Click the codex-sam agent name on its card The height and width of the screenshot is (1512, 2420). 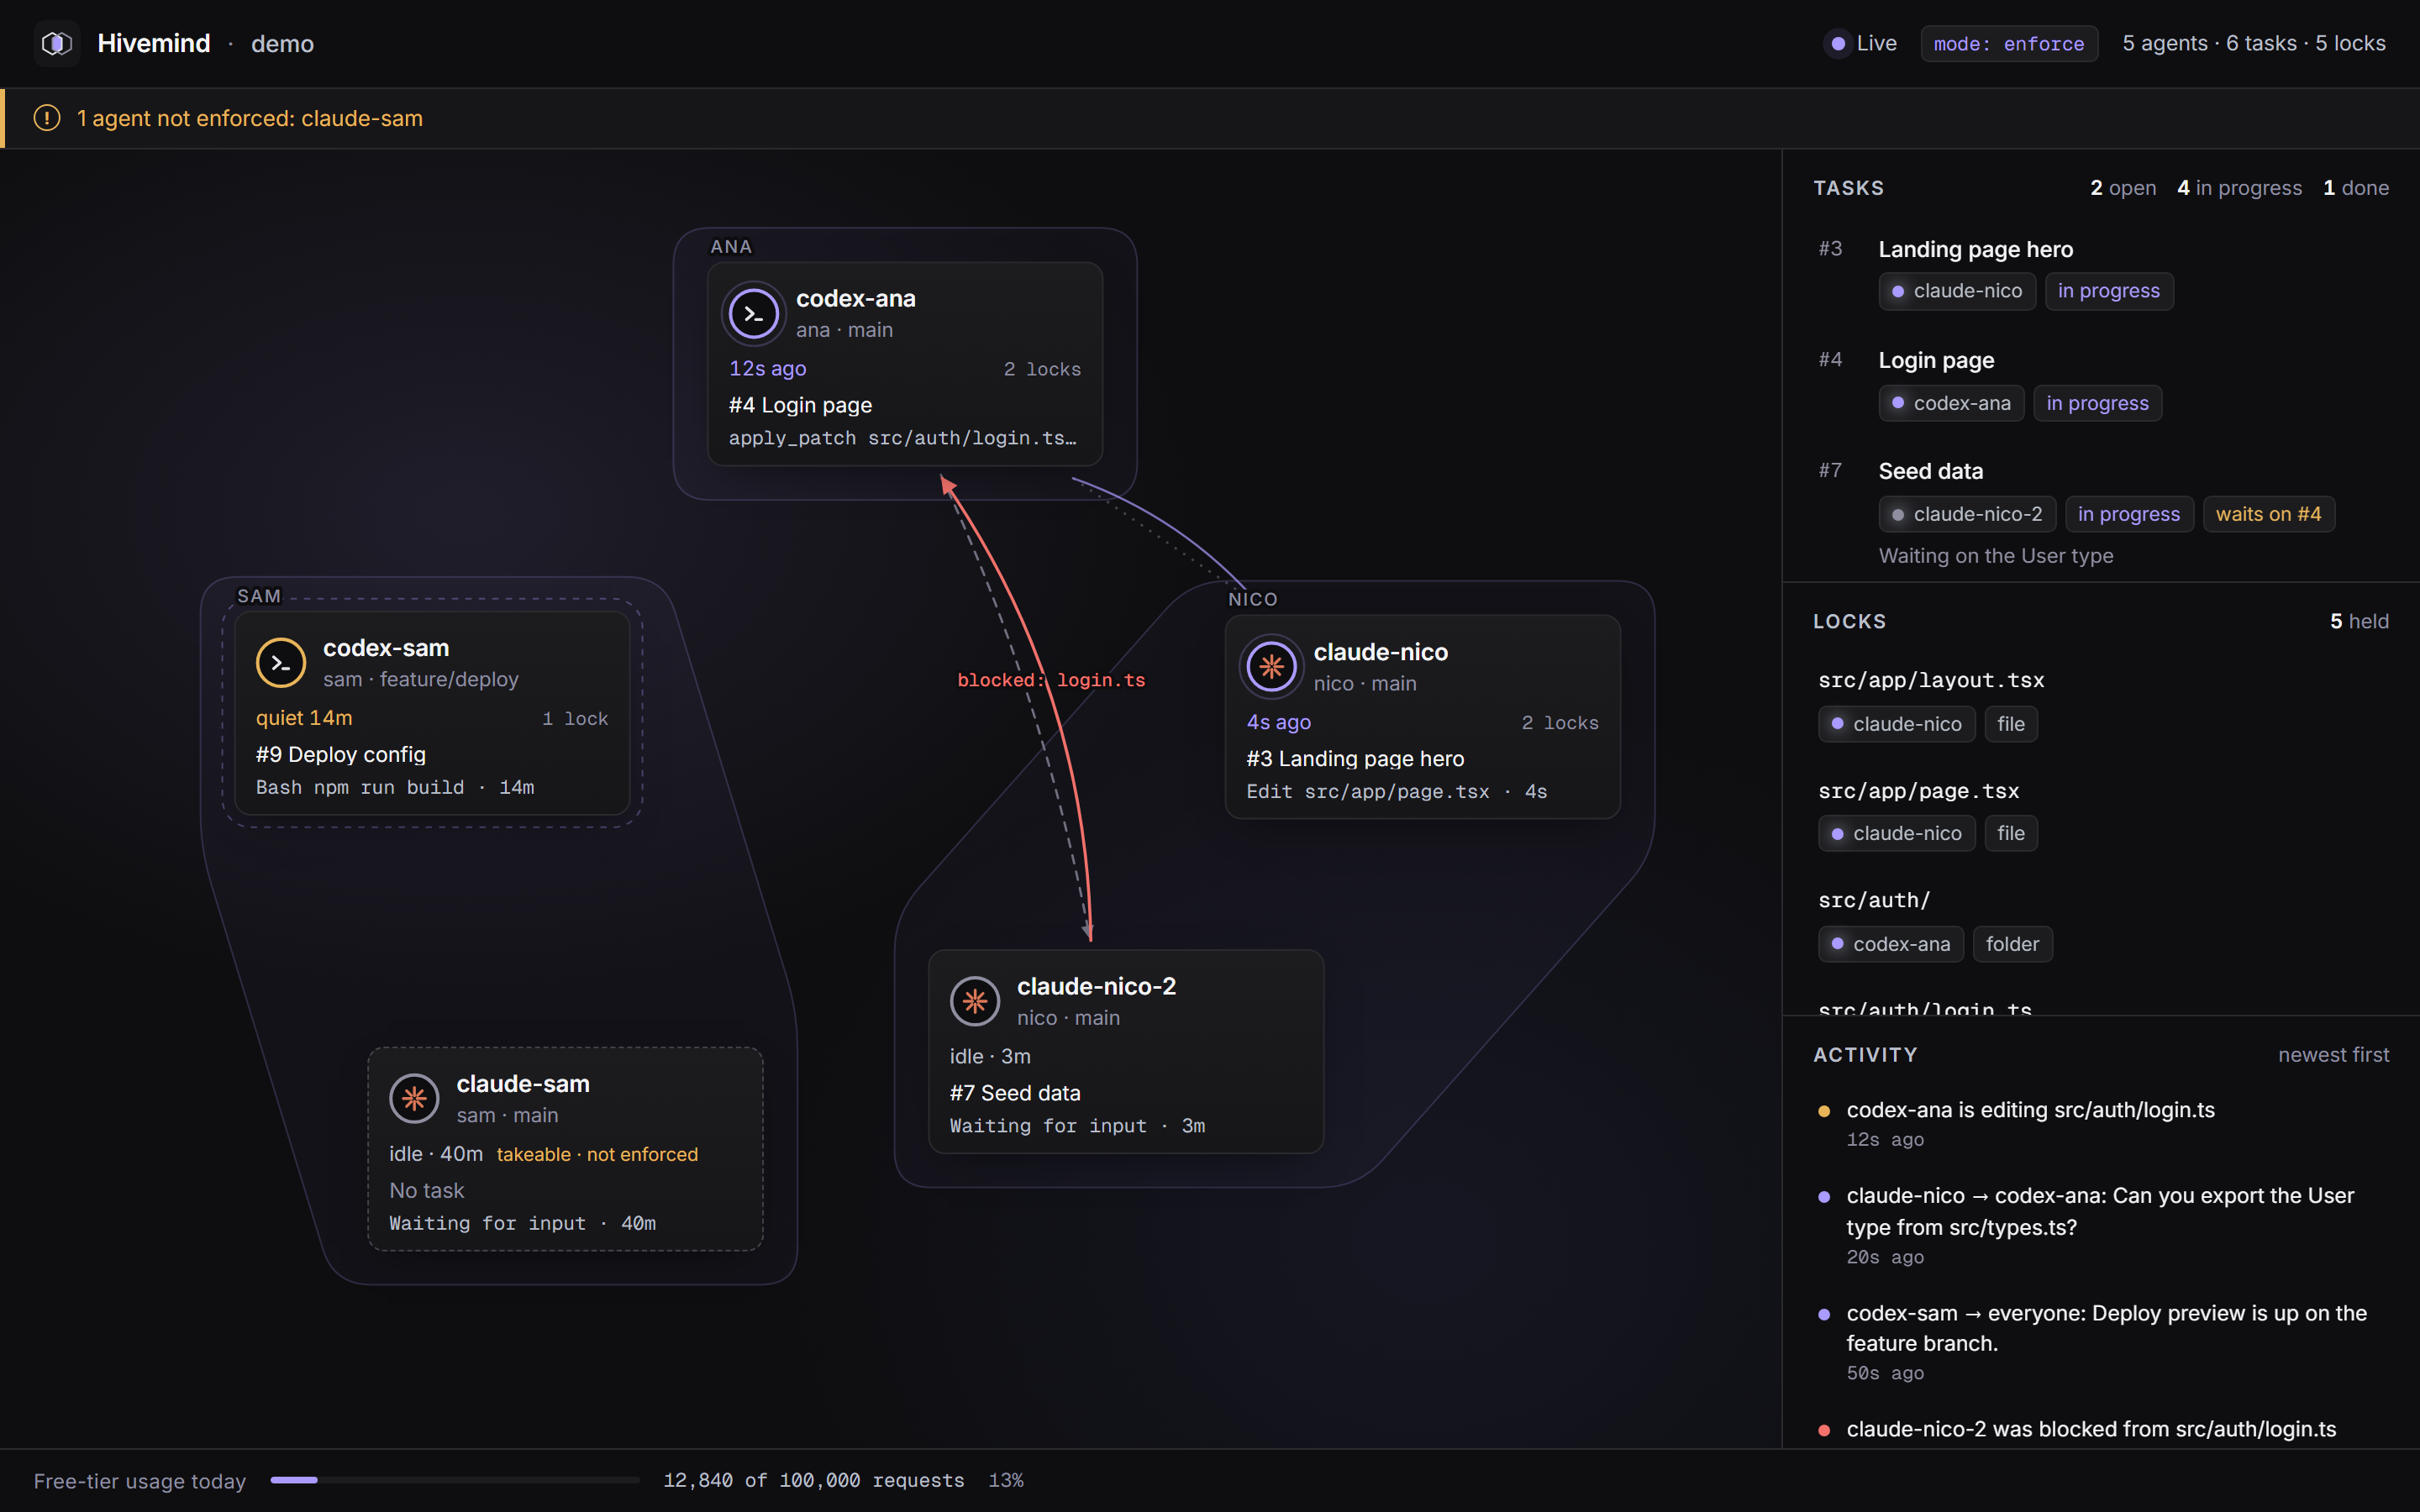point(386,648)
